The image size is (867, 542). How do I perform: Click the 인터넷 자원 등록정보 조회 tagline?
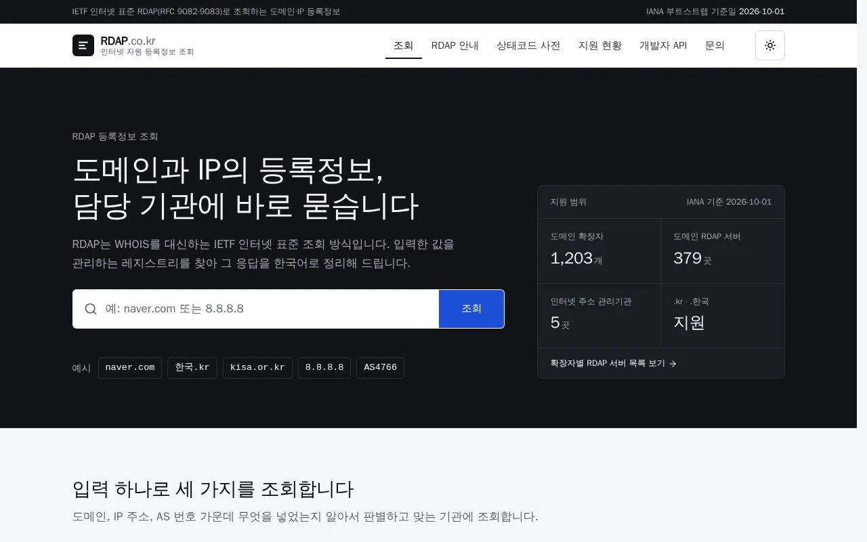[x=147, y=52]
